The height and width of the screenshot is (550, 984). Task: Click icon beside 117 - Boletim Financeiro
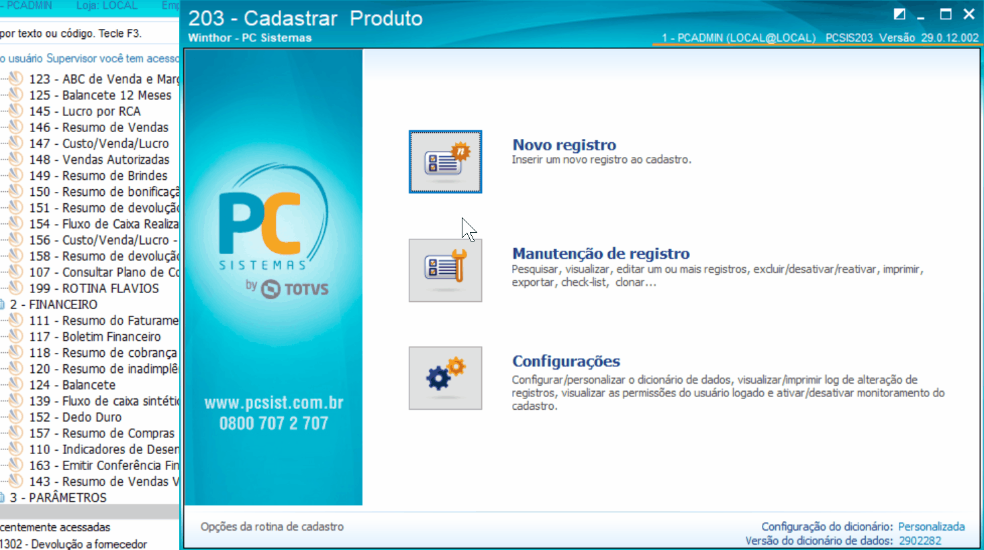coord(16,337)
